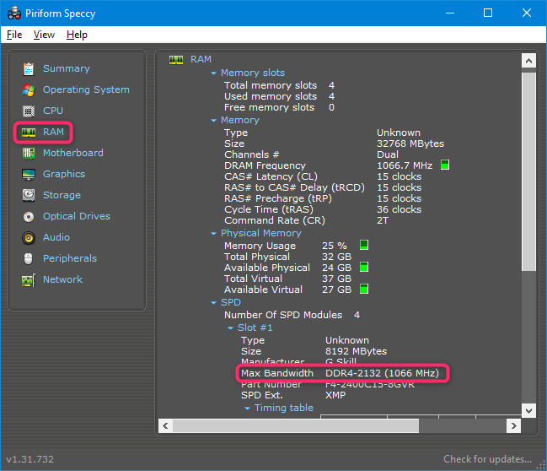
Task: Click the Network section icon
Action: click(29, 280)
